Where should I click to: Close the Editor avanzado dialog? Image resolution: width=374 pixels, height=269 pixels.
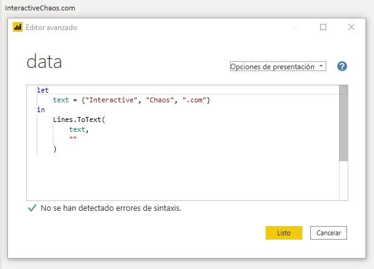tap(351, 28)
